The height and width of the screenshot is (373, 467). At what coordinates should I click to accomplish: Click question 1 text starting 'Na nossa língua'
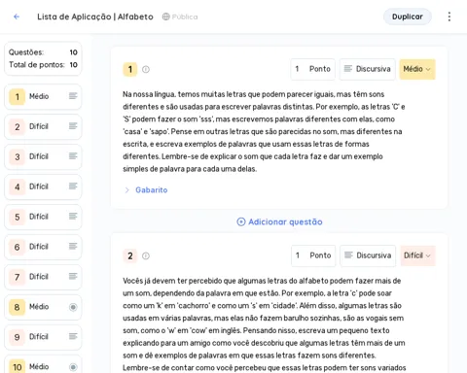tap(264, 131)
